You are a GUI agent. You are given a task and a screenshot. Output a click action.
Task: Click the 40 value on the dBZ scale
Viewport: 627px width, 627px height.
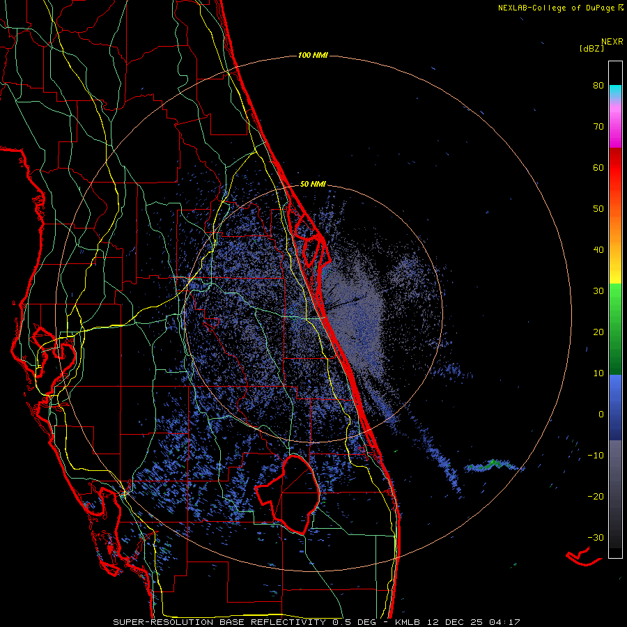click(598, 250)
